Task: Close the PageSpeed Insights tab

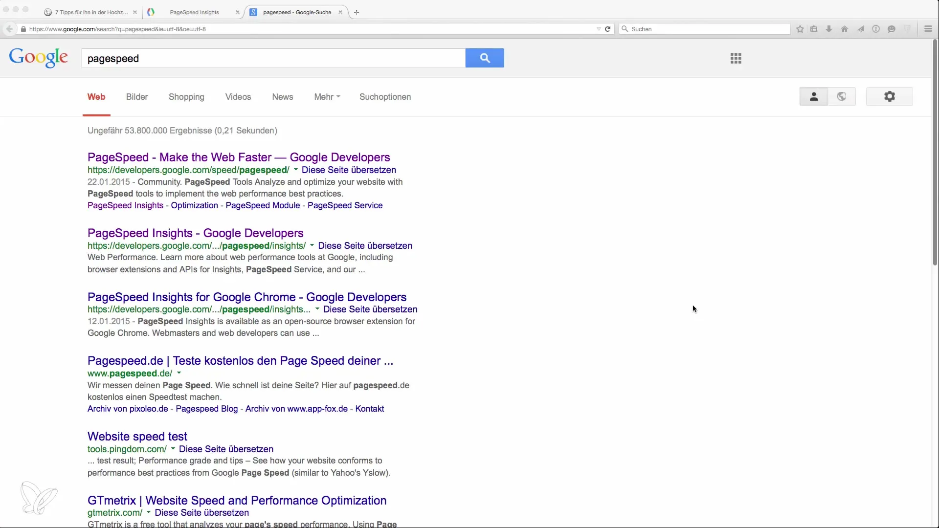Action: pyautogui.click(x=238, y=12)
